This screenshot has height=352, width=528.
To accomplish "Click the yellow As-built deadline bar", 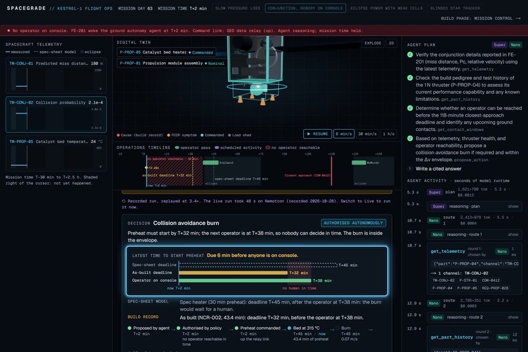I will (233, 273).
